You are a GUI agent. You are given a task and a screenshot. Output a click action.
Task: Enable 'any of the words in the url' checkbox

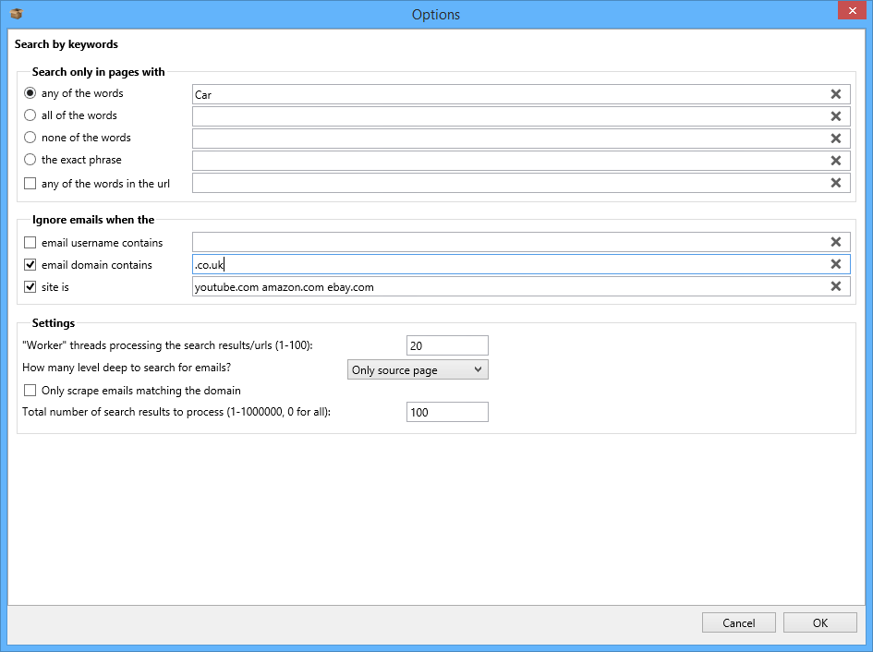click(x=30, y=184)
